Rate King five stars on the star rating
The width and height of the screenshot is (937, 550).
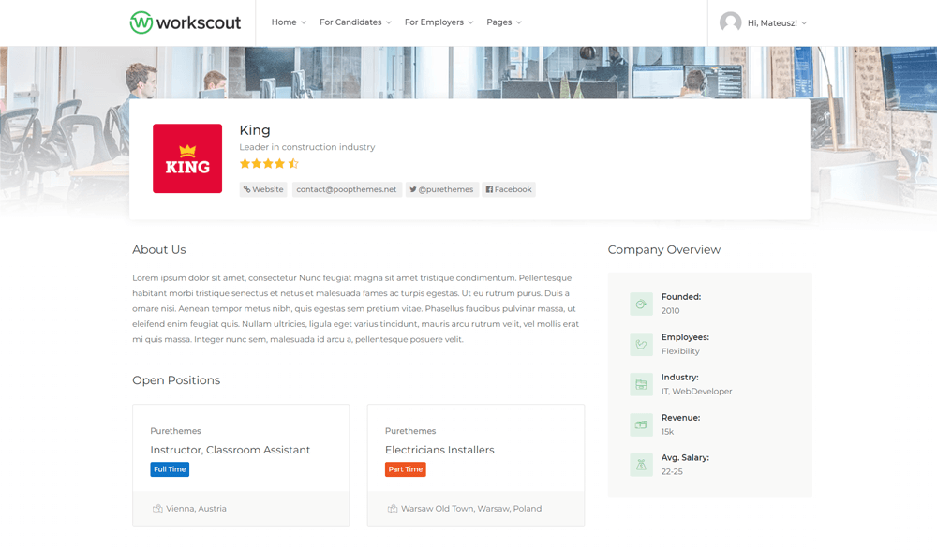click(293, 162)
